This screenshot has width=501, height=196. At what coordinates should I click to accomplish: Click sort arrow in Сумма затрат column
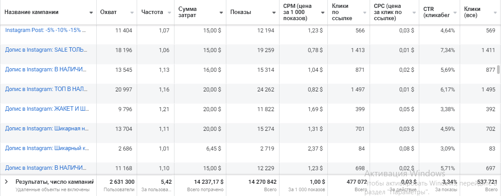click(221, 13)
